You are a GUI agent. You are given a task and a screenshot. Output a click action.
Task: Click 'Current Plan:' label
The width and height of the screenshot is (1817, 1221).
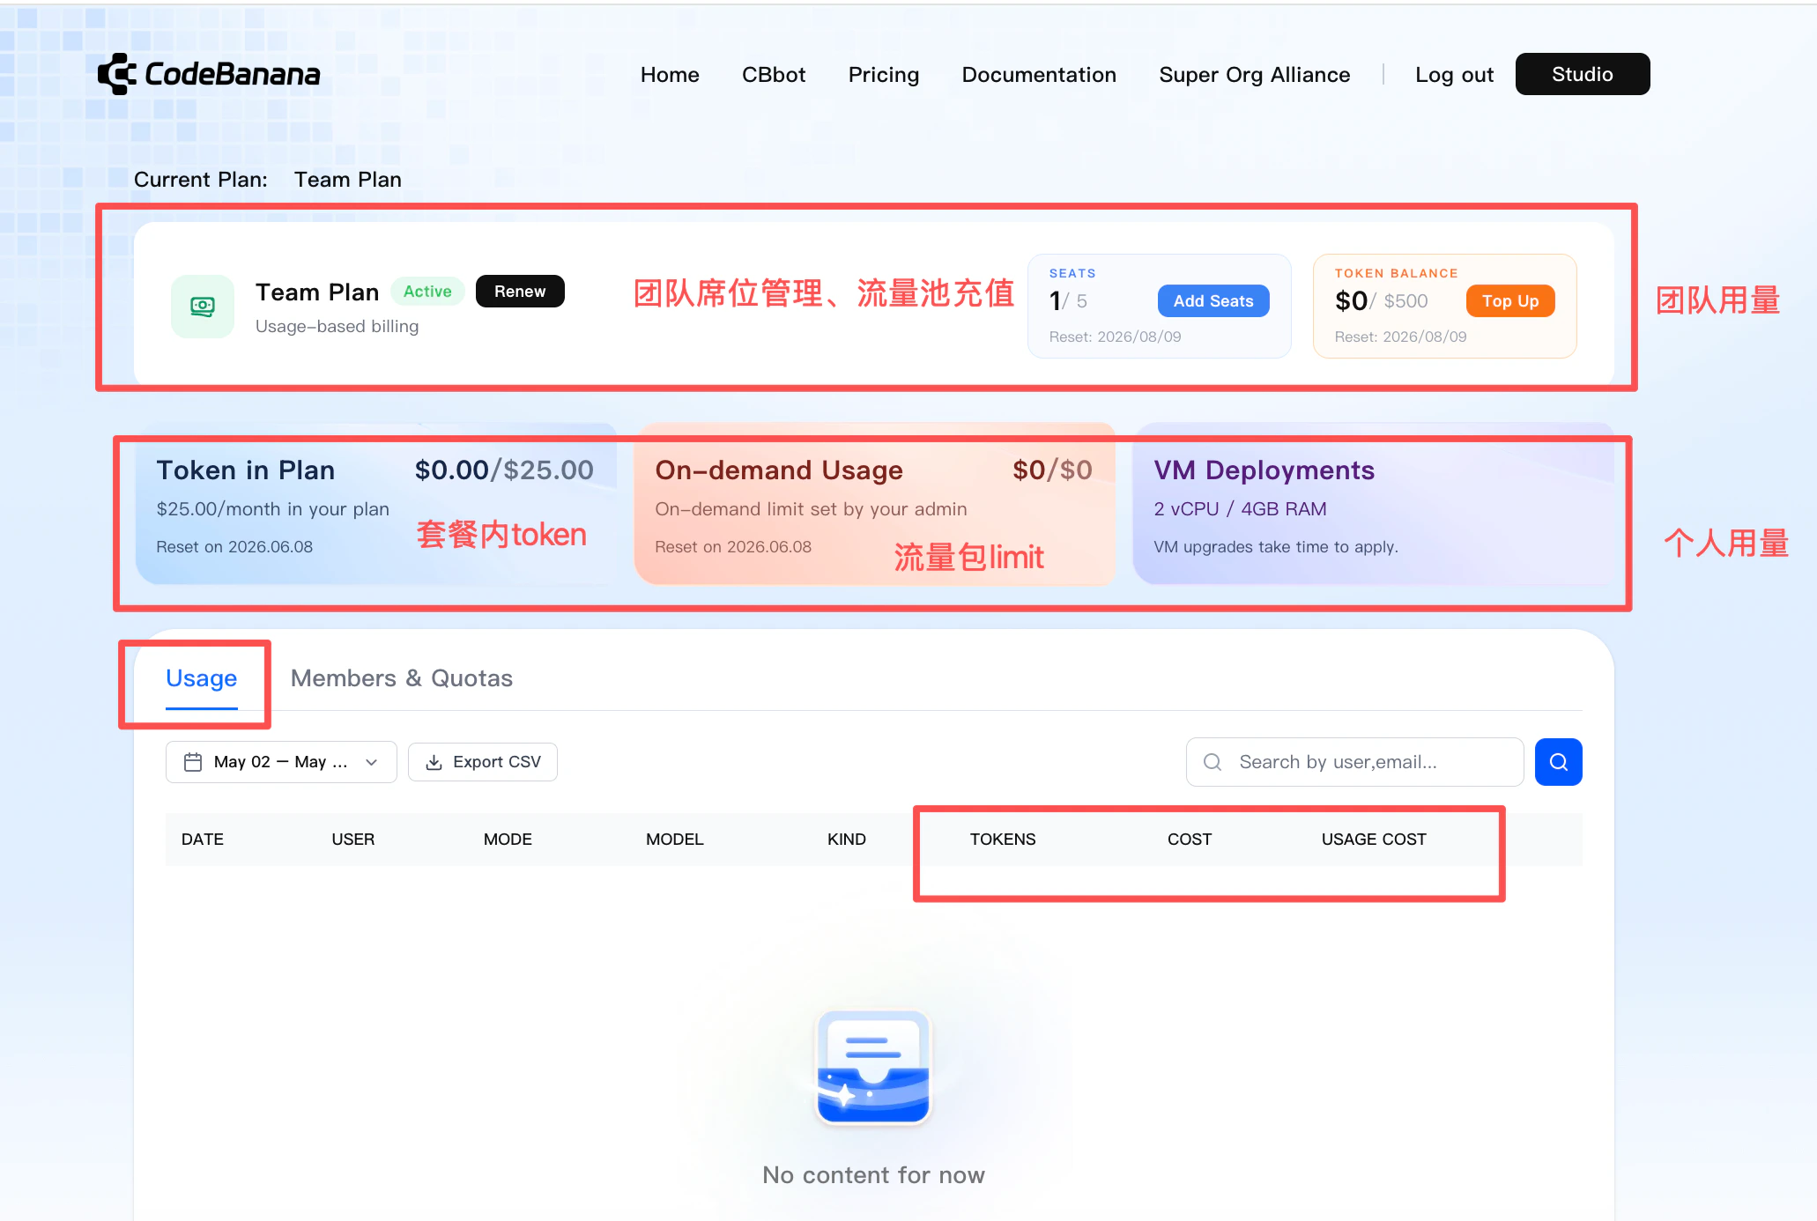(x=201, y=180)
